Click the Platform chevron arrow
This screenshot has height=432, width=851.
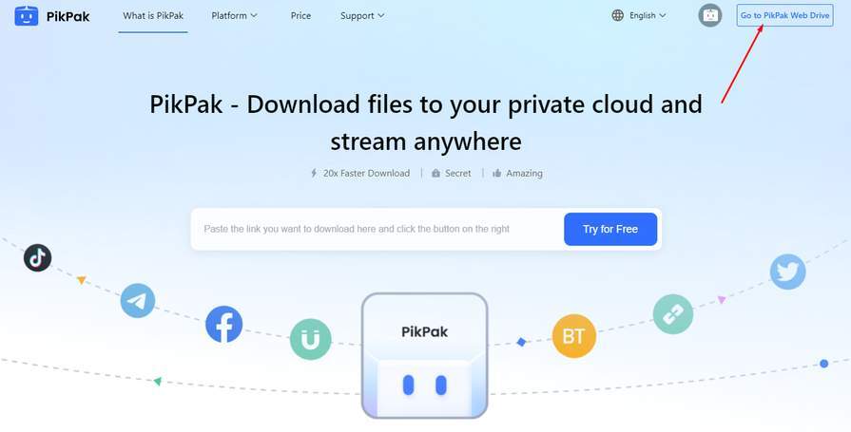click(254, 16)
